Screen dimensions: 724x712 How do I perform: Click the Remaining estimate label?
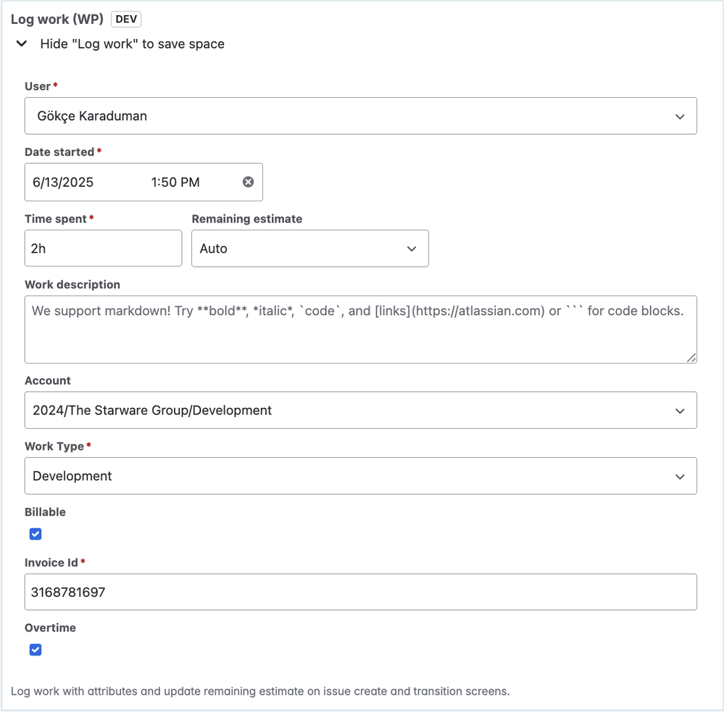coord(247,219)
